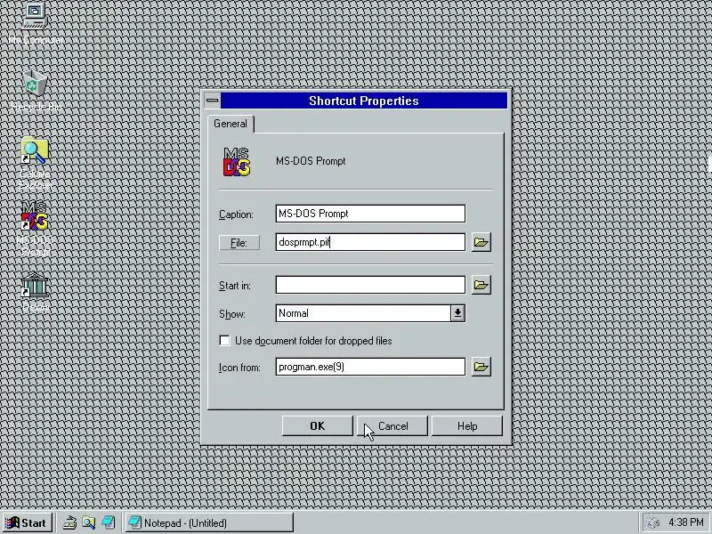Viewport: 712px width, 534px height.
Task: Launch Notepad from quick launch icon
Action: coord(109,522)
